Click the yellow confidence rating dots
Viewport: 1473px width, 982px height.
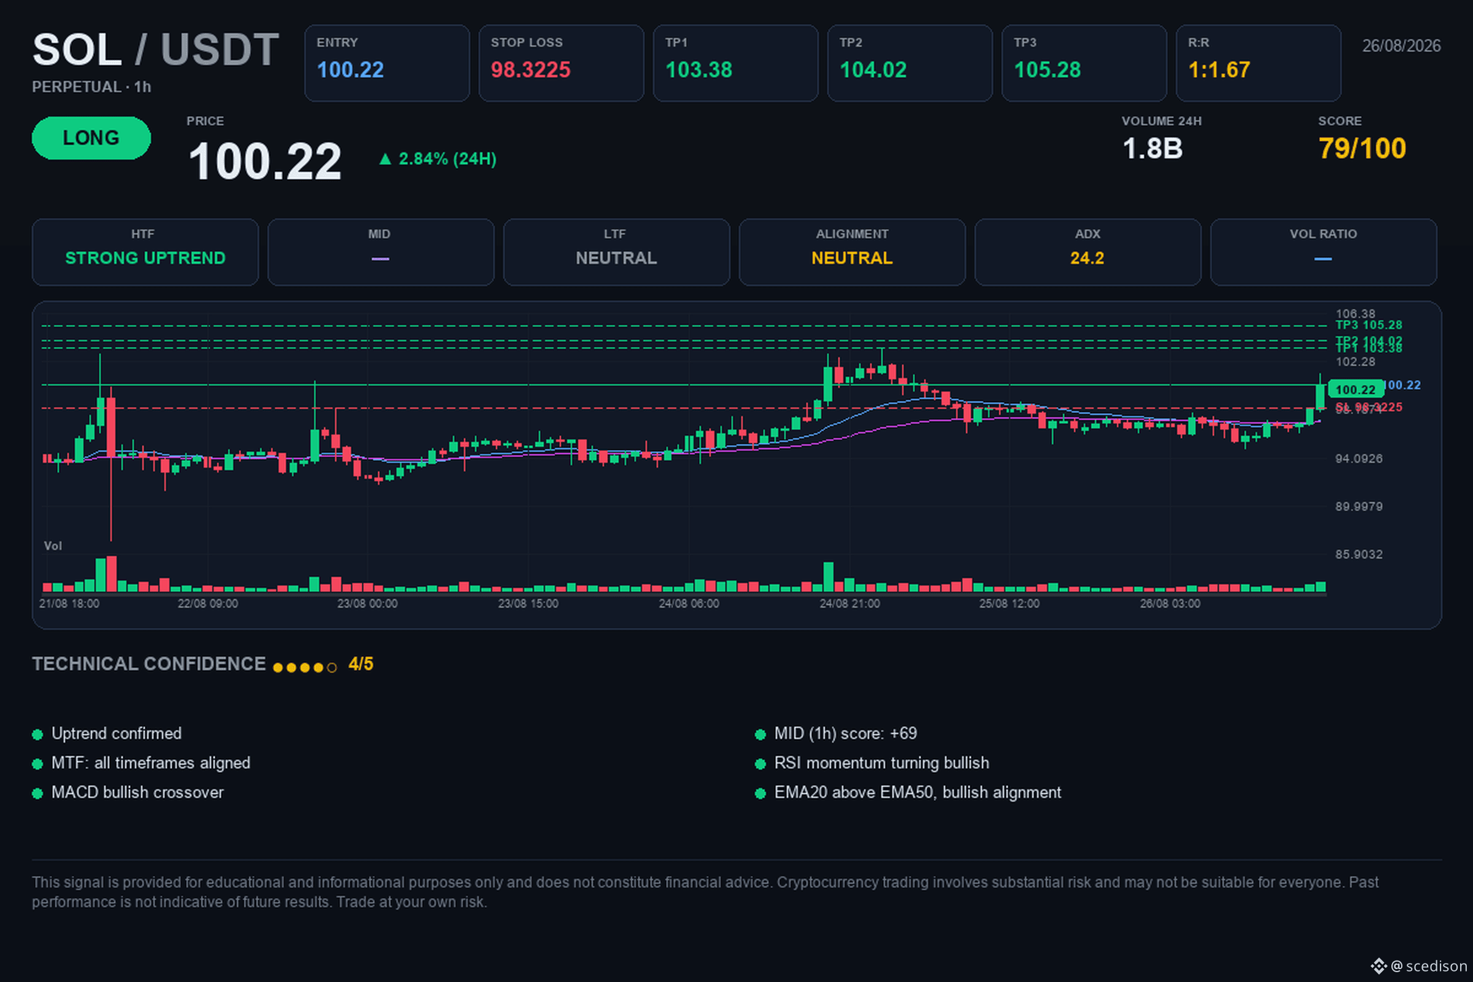coord(305,668)
